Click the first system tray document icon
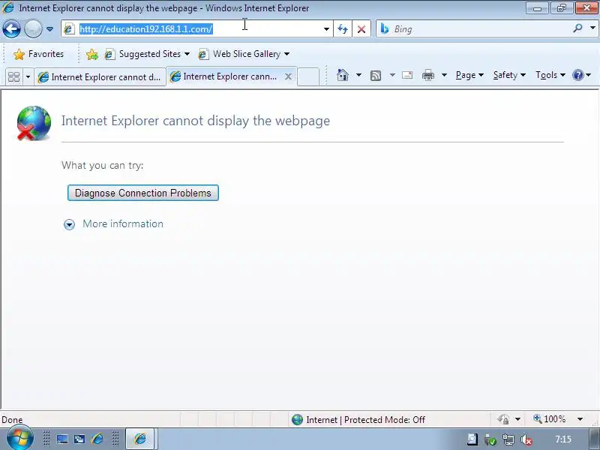 tap(472, 439)
